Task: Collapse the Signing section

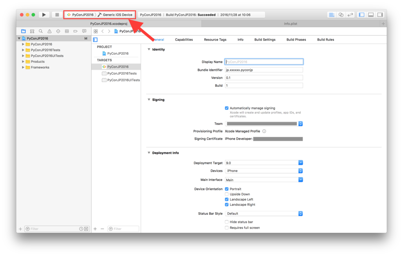Action: (149, 99)
